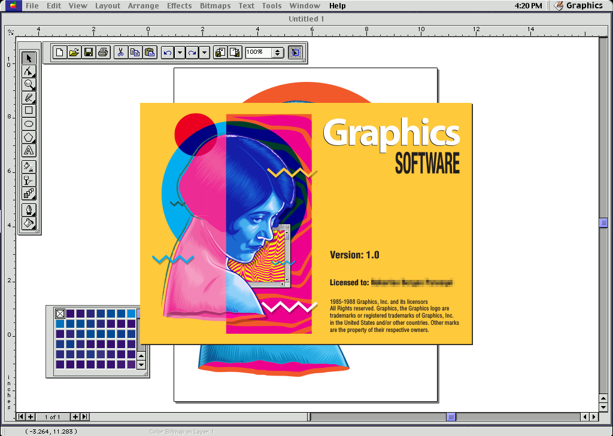Open the Undo history dropdown
Image resolution: width=613 pixels, height=436 pixels.
pos(180,52)
